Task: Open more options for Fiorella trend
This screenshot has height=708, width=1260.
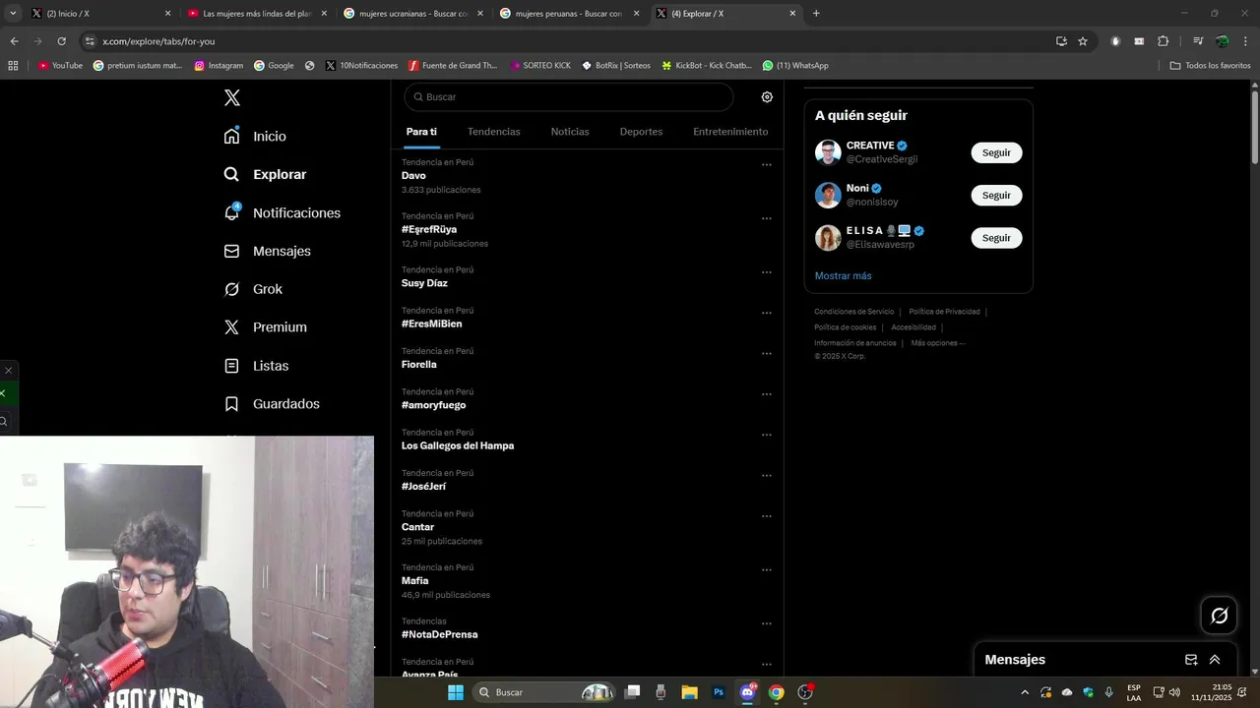Action: coord(767,353)
